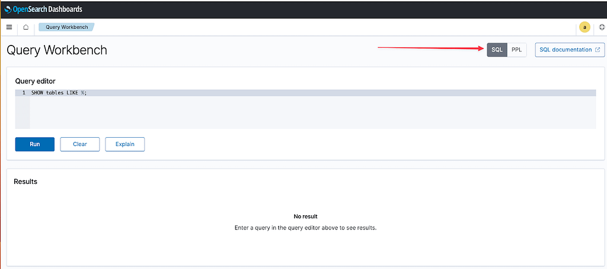Open the user avatar "a" menu

tap(584, 27)
